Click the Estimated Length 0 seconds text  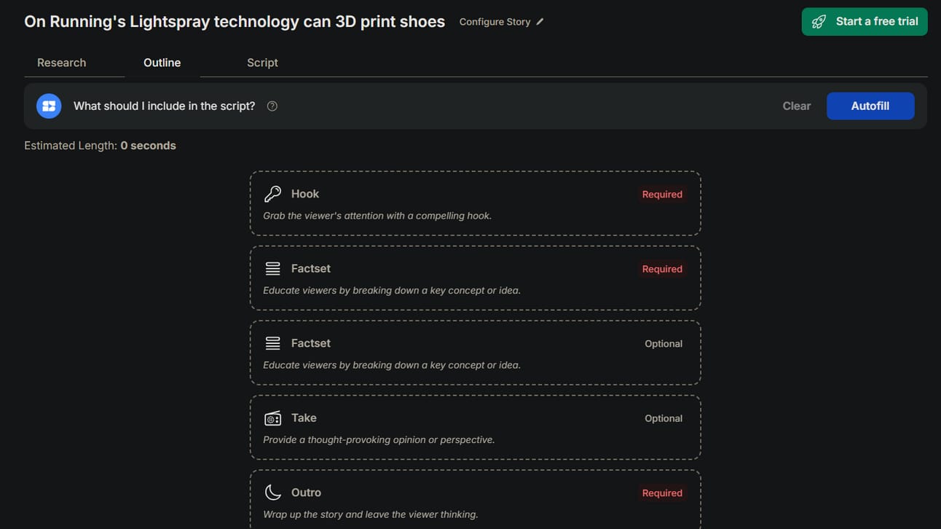point(100,146)
